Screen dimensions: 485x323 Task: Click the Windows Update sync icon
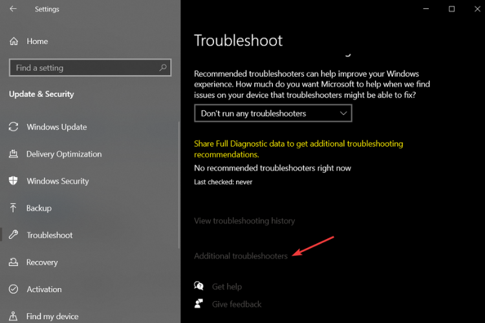click(x=14, y=127)
